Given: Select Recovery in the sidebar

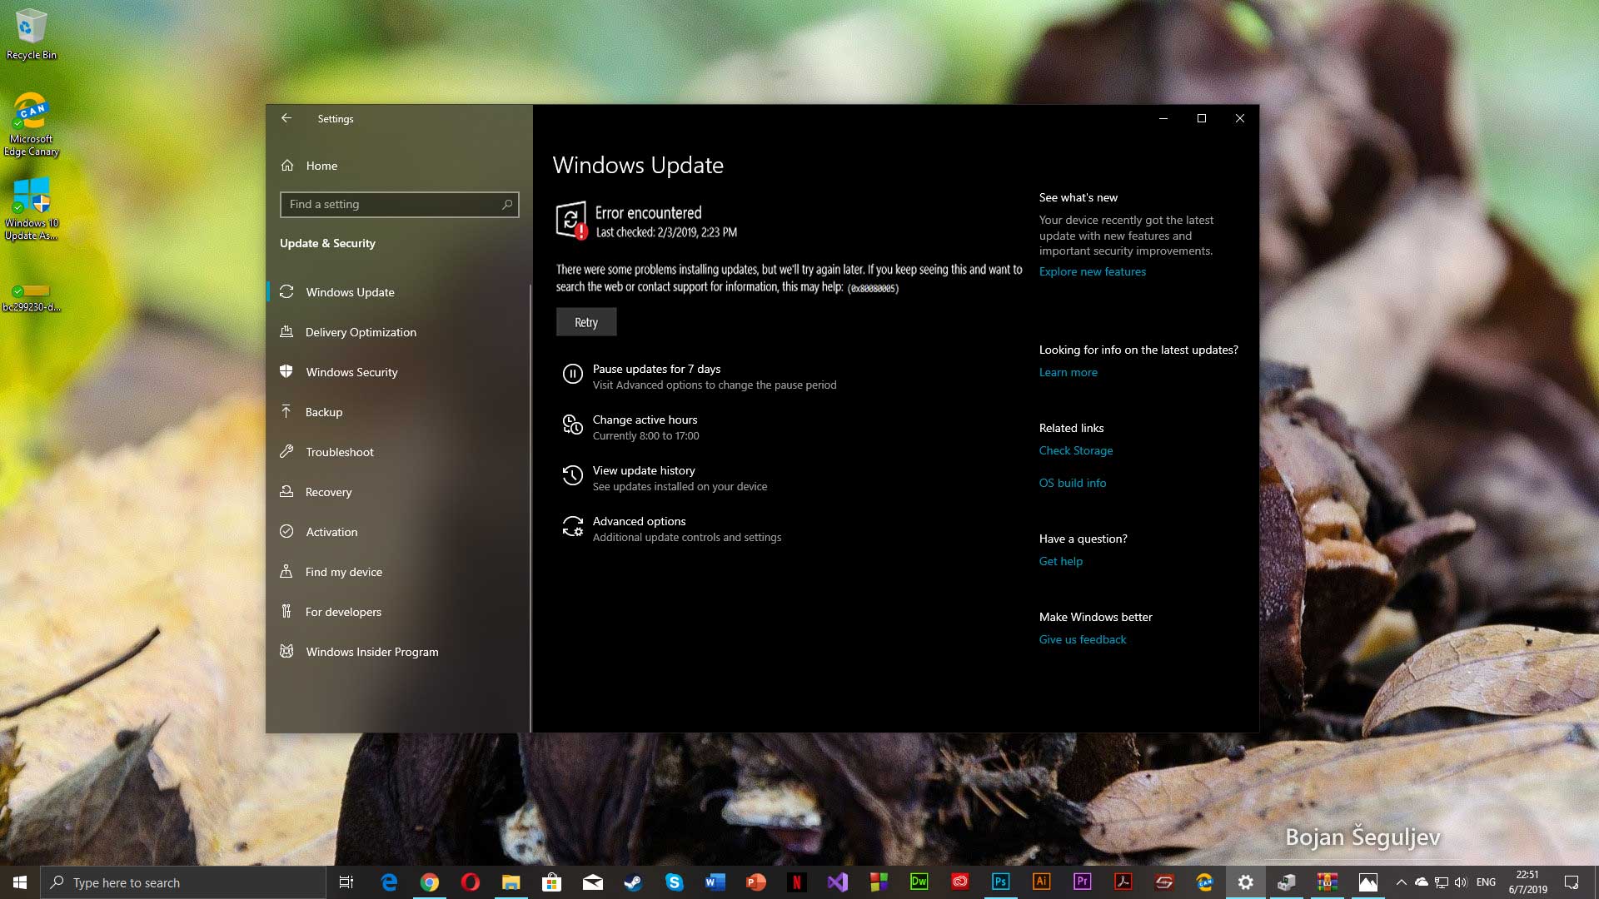Looking at the screenshot, I should (x=328, y=492).
